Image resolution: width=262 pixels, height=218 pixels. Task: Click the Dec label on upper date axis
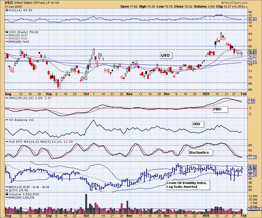[167, 94]
